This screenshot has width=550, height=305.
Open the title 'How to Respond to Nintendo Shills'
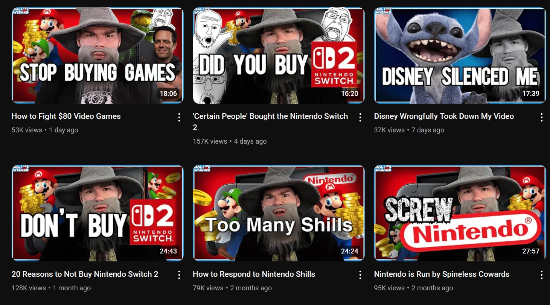click(254, 274)
